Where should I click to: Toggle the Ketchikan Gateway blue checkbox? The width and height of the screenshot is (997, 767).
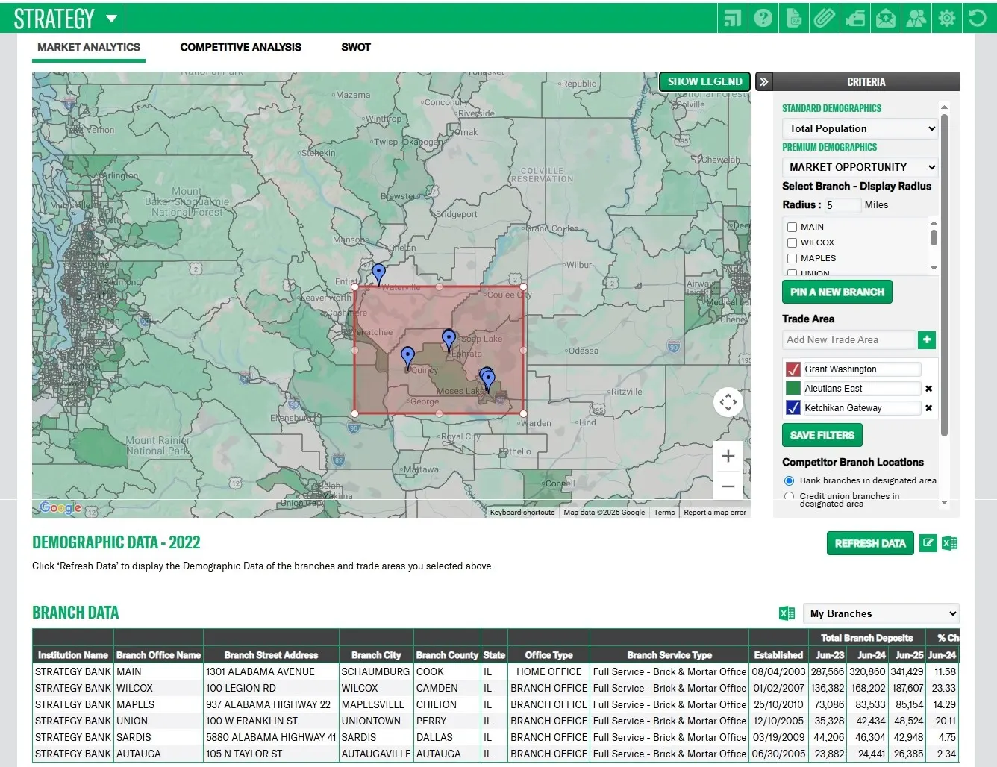[793, 408]
